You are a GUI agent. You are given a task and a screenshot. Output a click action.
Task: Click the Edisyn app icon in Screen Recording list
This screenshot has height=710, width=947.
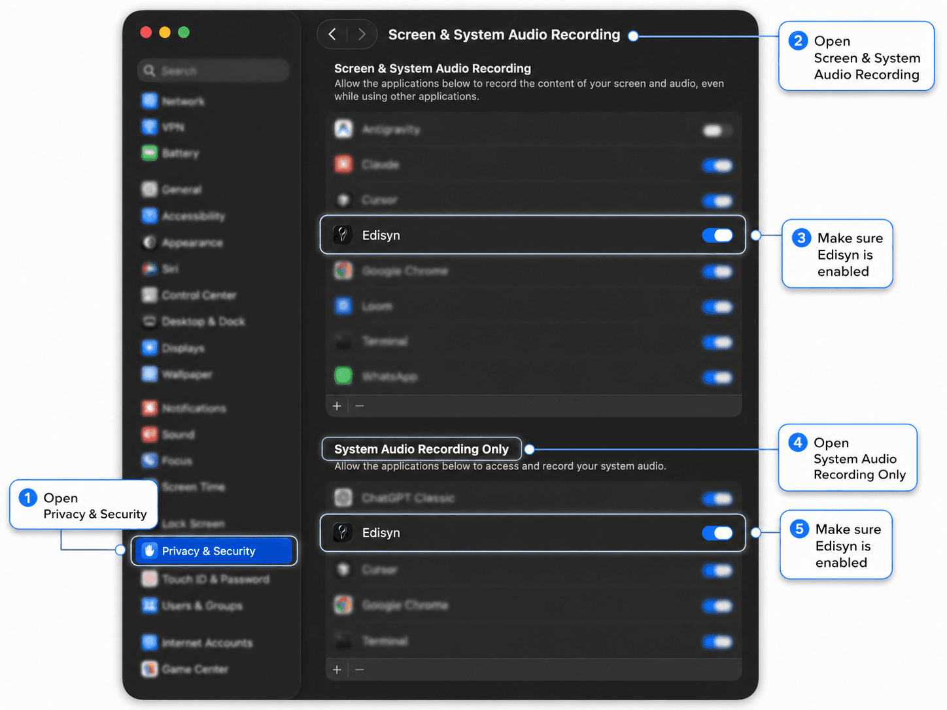click(343, 235)
